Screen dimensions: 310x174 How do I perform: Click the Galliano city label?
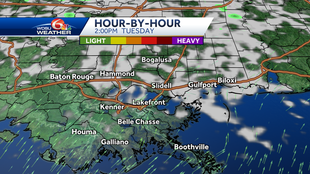115,142
